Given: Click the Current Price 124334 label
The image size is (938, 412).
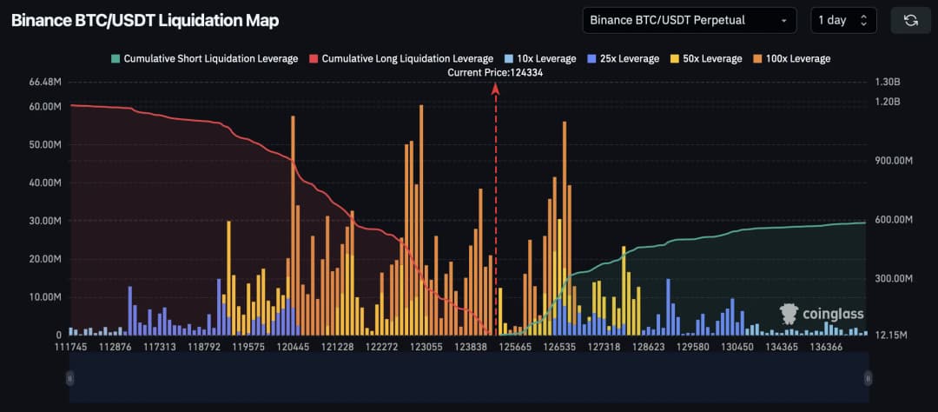Looking at the screenshot, I should [x=495, y=73].
